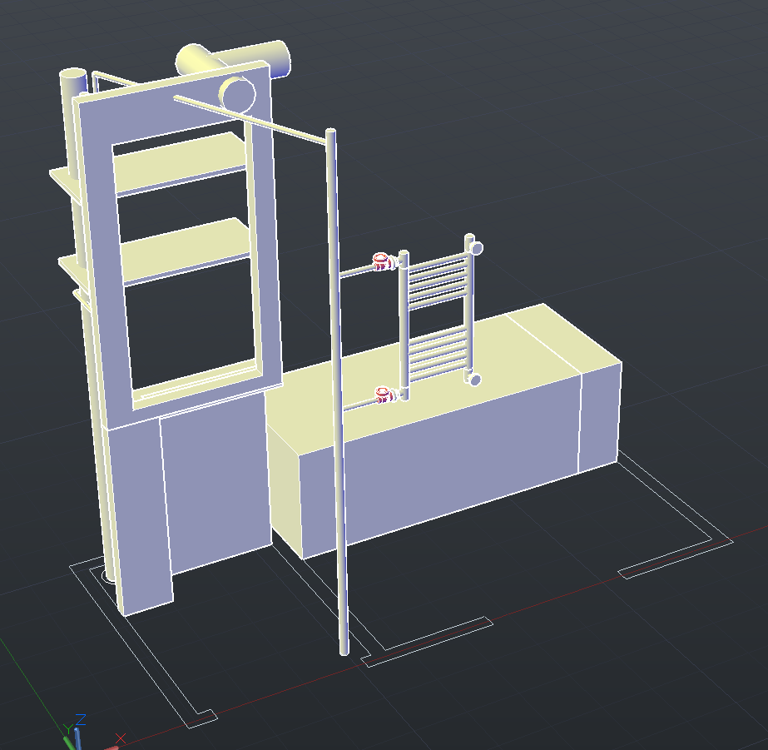Click the red X axis label
The image size is (768, 750).
(x=121, y=738)
